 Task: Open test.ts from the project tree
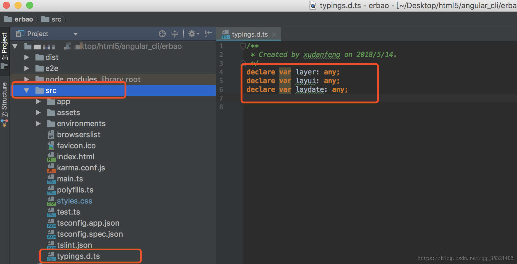point(68,212)
